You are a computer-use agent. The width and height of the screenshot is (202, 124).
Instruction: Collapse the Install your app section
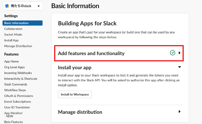tap(179, 67)
